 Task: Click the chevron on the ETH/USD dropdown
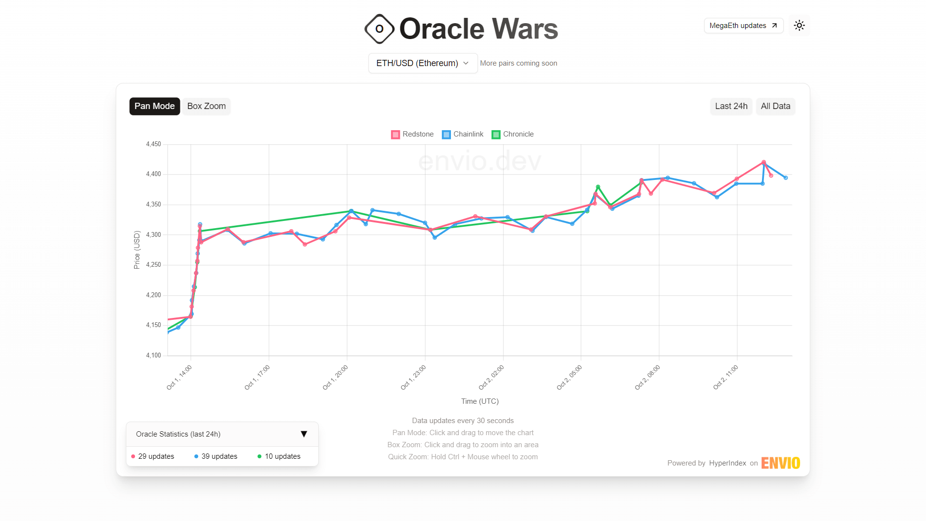click(x=465, y=63)
